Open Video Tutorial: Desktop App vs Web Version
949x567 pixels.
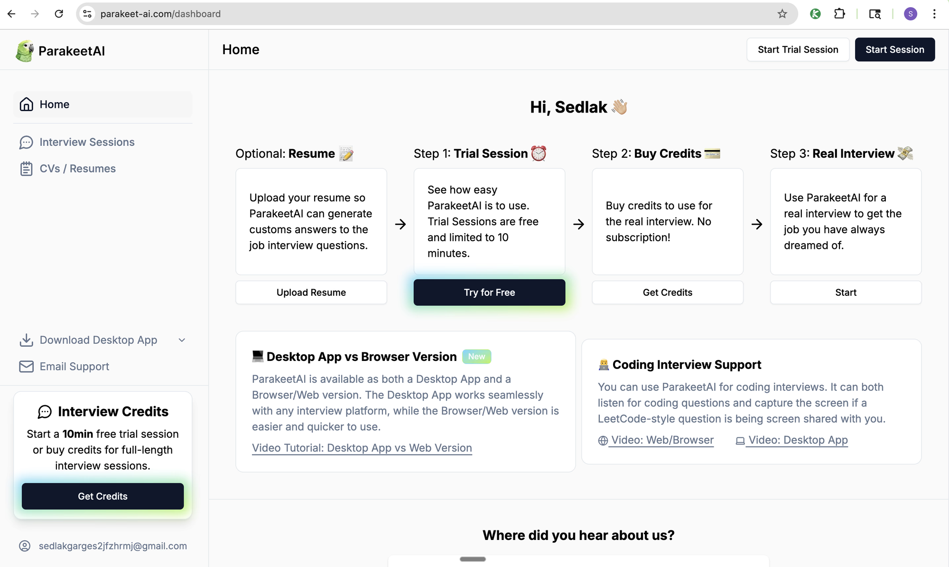point(362,448)
